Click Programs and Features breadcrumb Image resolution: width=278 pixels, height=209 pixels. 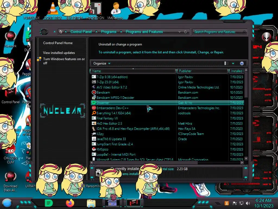[x=144, y=32]
